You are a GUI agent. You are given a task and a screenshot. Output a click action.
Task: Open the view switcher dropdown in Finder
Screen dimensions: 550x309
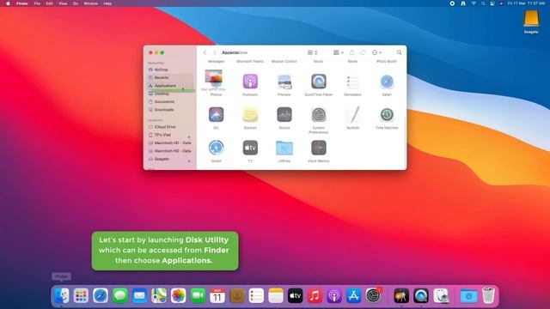[x=312, y=52]
